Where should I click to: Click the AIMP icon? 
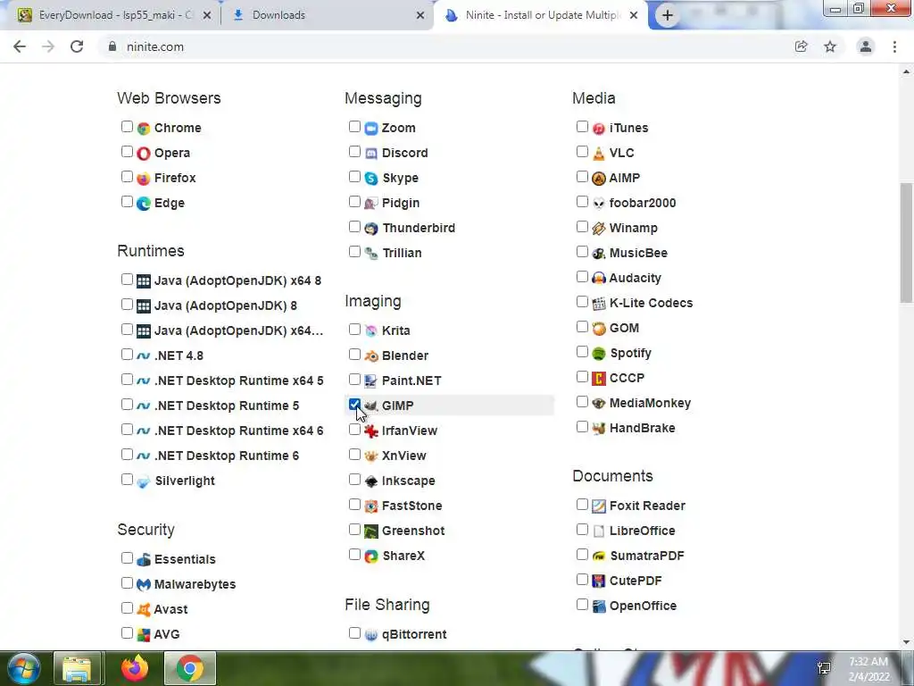tap(599, 178)
